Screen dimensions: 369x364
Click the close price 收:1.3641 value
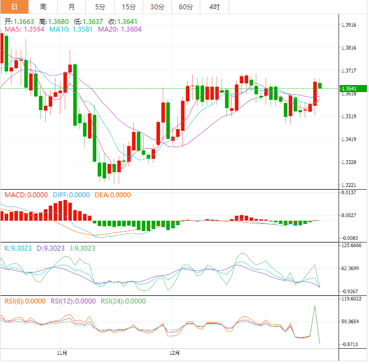pyautogui.click(x=122, y=22)
